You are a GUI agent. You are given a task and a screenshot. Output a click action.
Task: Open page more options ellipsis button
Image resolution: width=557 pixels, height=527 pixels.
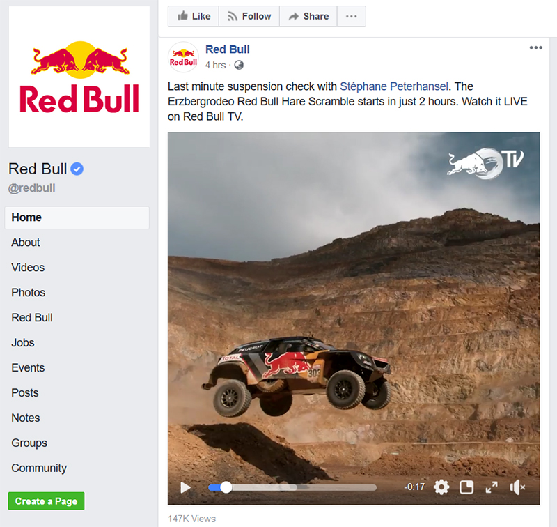pos(352,16)
